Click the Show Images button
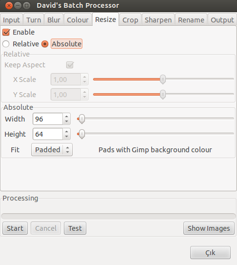This screenshot has width=237, height=265. click(209, 228)
